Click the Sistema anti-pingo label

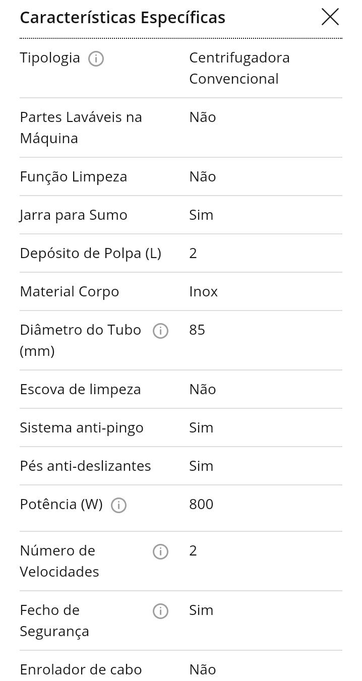click(x=82, y=428)
